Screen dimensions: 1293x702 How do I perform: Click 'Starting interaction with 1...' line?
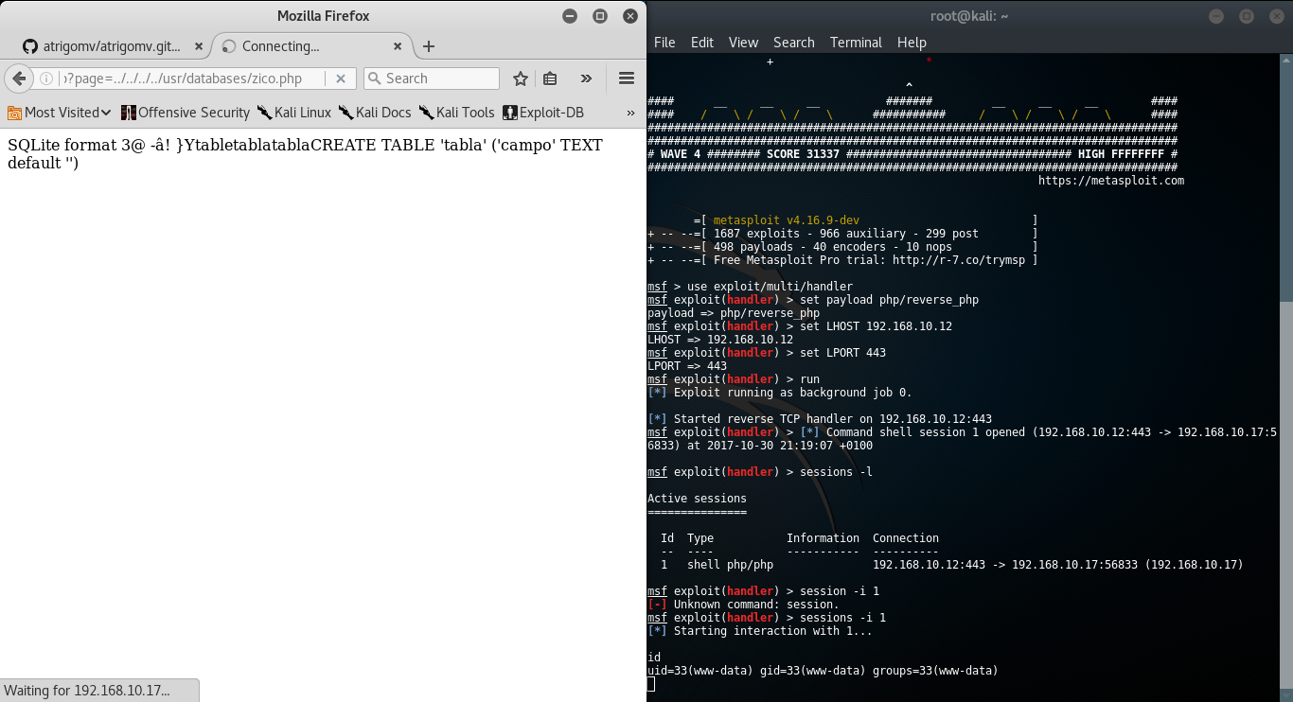point(760,631)
